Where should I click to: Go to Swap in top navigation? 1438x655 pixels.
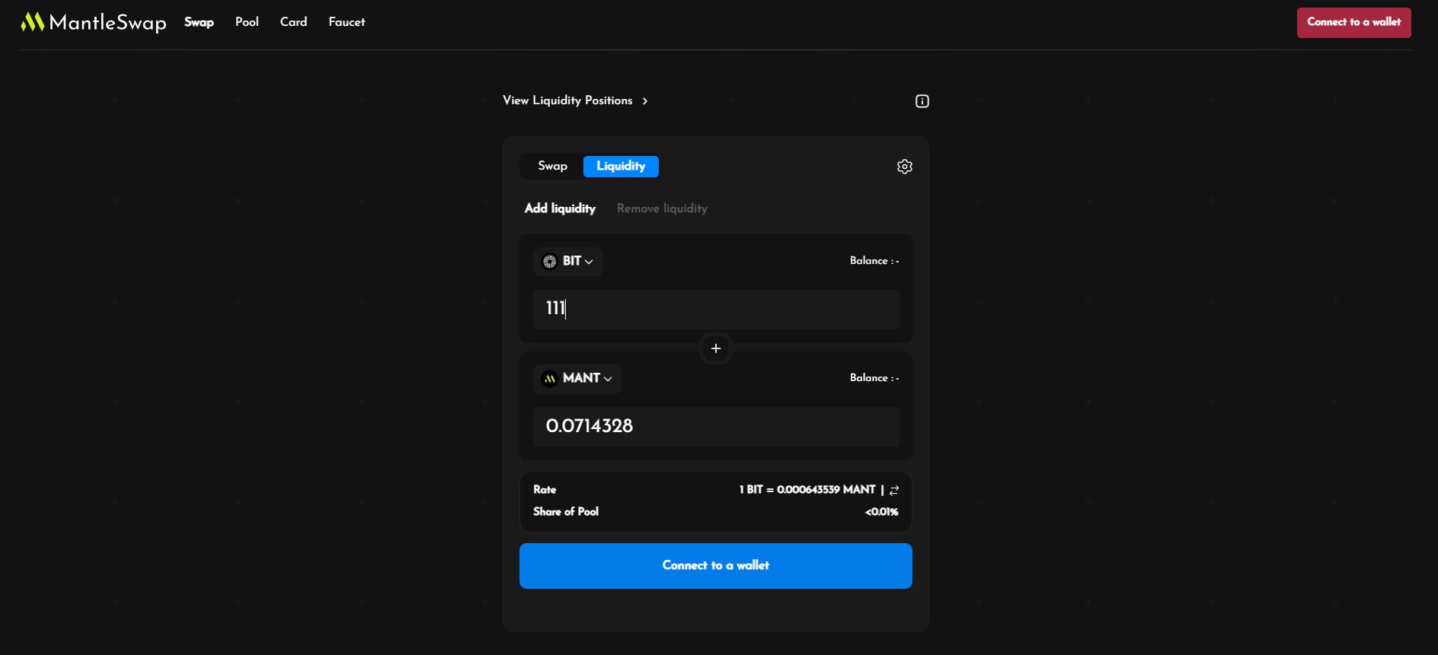click(199, 22)
